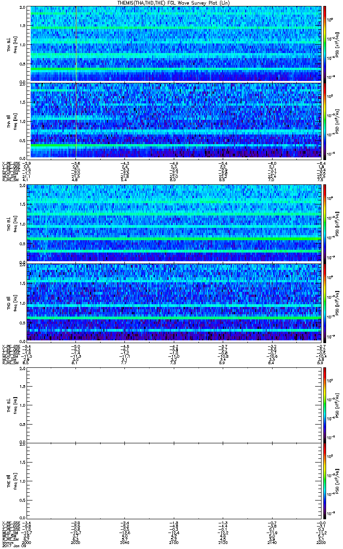Click the 'THA B∥ freq [Hz]' axis label
343x549 pixels.
click(x=12, y=120)
